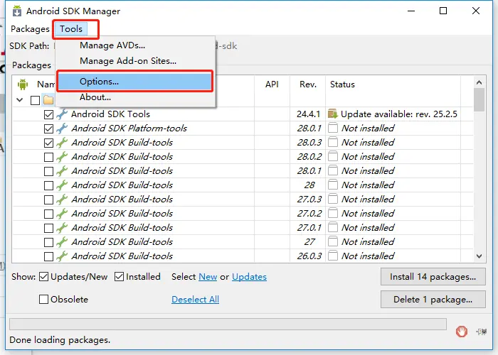Check the top folder group checkbox
The image size is (498, 355).
35,101
